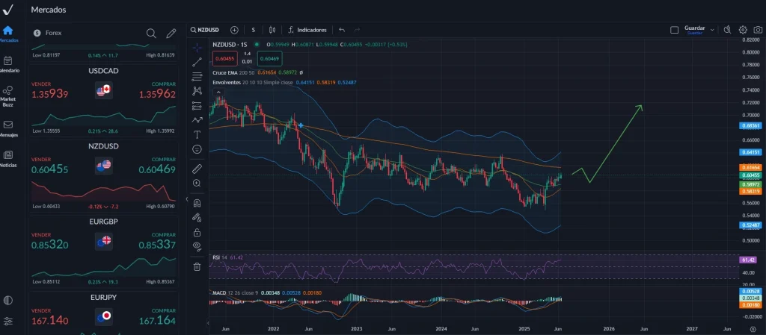Click the Forex category selector
This screenshot has width=766, height=335.
coord(48,33)
